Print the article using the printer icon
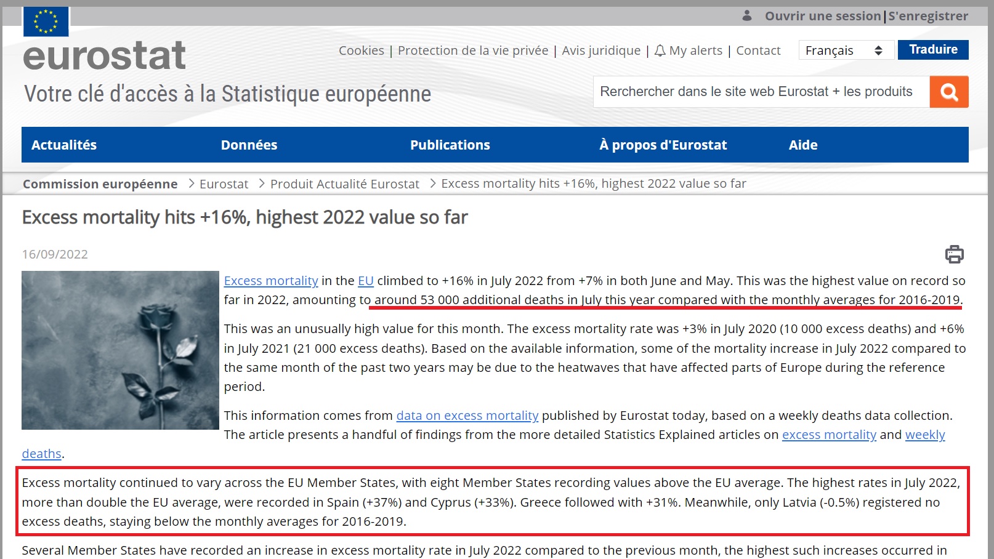The image size is (994, 559). (955, 254)
